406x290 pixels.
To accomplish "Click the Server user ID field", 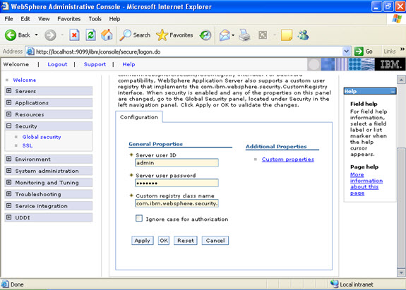I will coord(177,163).
